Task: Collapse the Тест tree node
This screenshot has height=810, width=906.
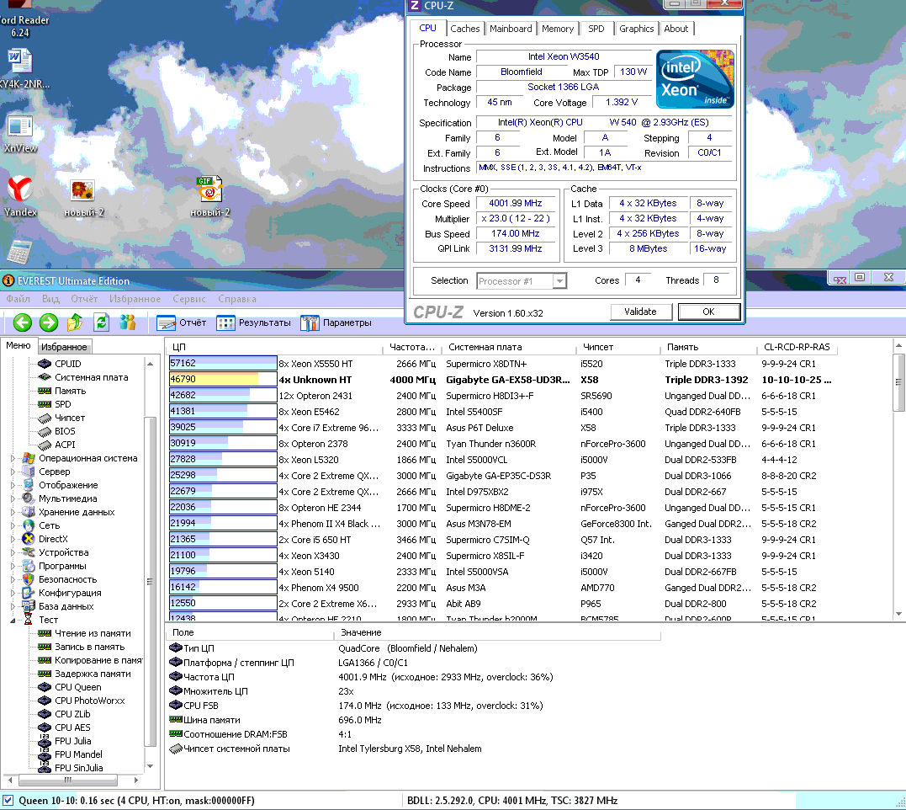Action: (x=13, y=620)
